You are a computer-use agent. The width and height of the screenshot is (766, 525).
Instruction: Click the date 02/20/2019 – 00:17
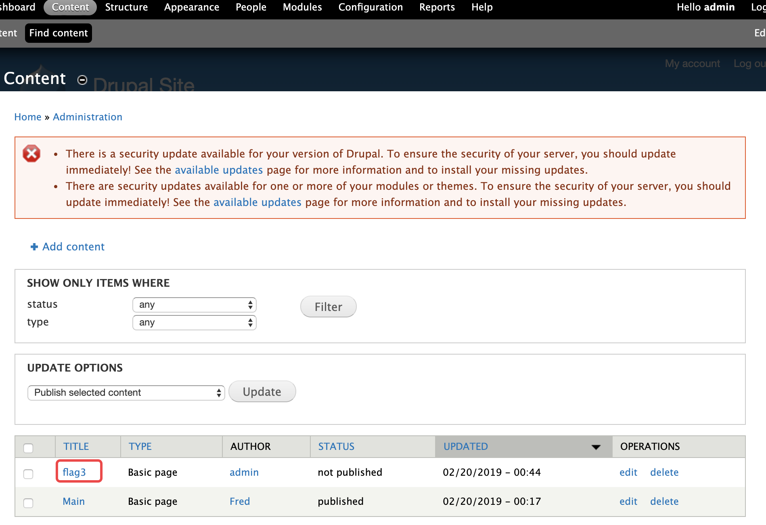coord(492,502)
